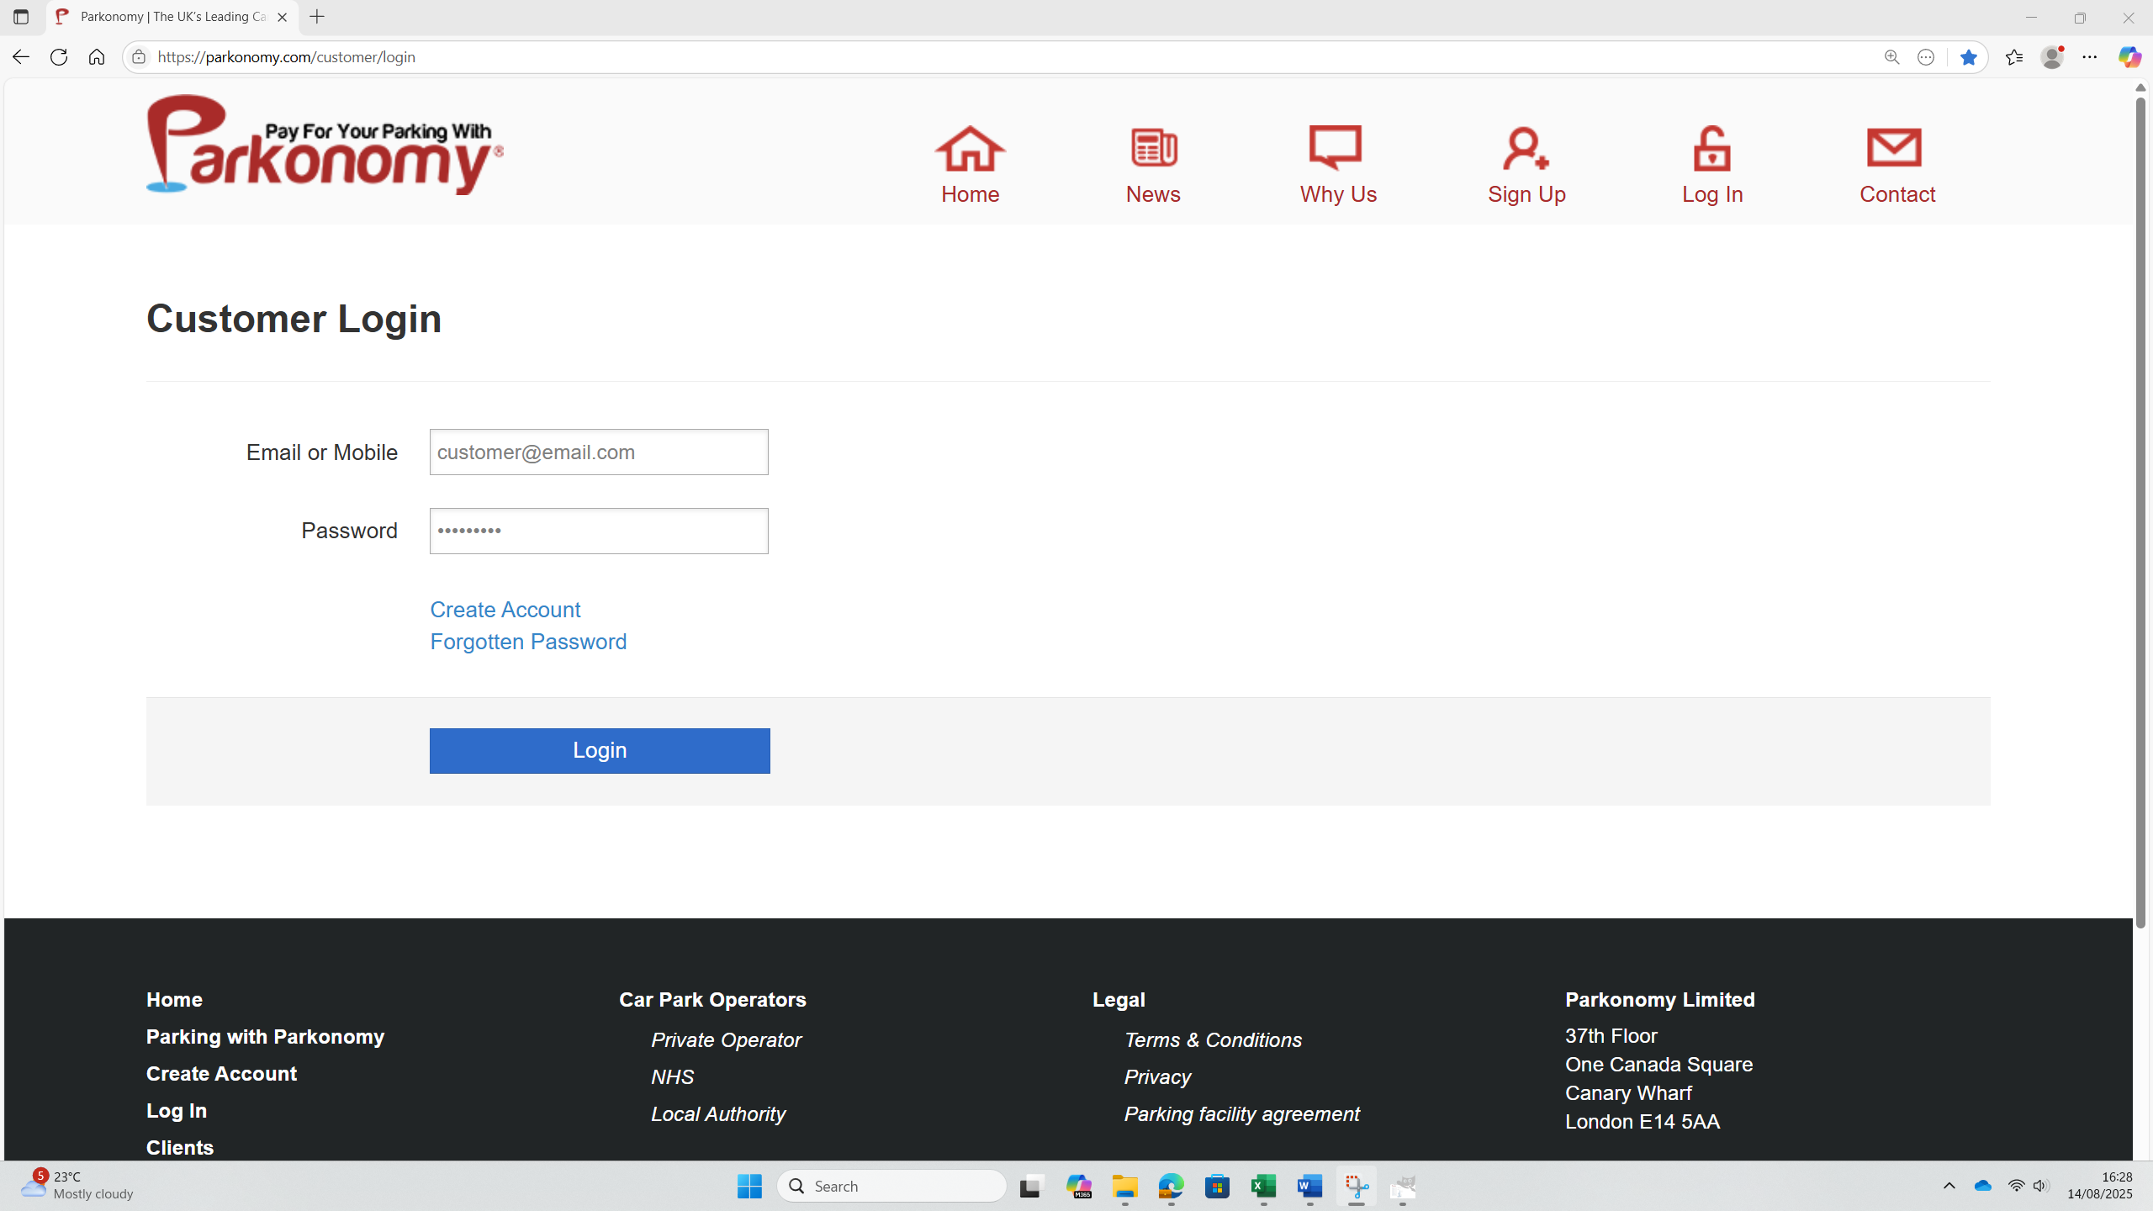Viewport: 2153px width, 1211px height.
Task: Click the Log In padlock icon
Action: click(x=1711, y=149)
